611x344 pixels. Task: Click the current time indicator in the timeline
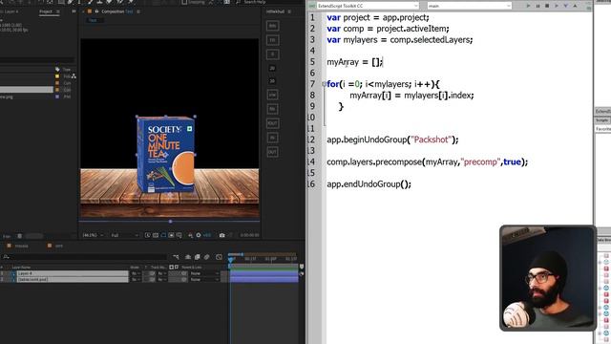click(x=231, y=259)
